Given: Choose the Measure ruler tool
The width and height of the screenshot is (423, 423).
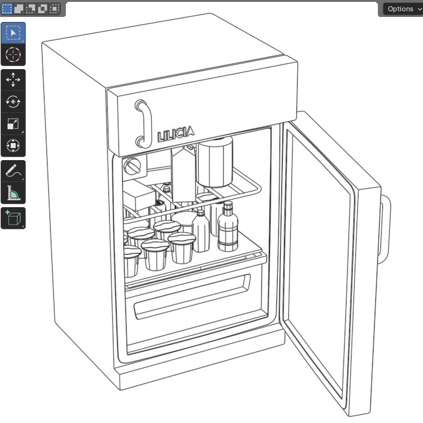Looking at the screenshot, I should click(x=13, y=193).
